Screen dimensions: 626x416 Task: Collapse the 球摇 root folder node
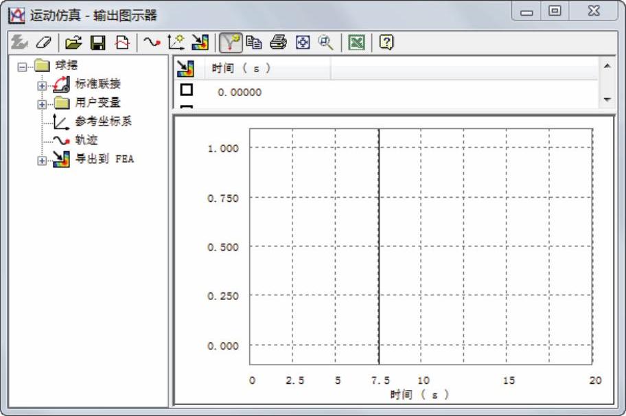pyautogui.click(x=22, y=67)
